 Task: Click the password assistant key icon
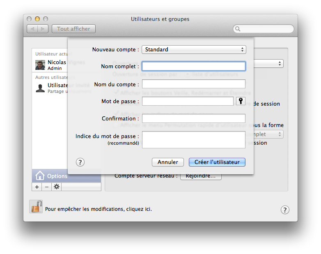coord(241,101)
